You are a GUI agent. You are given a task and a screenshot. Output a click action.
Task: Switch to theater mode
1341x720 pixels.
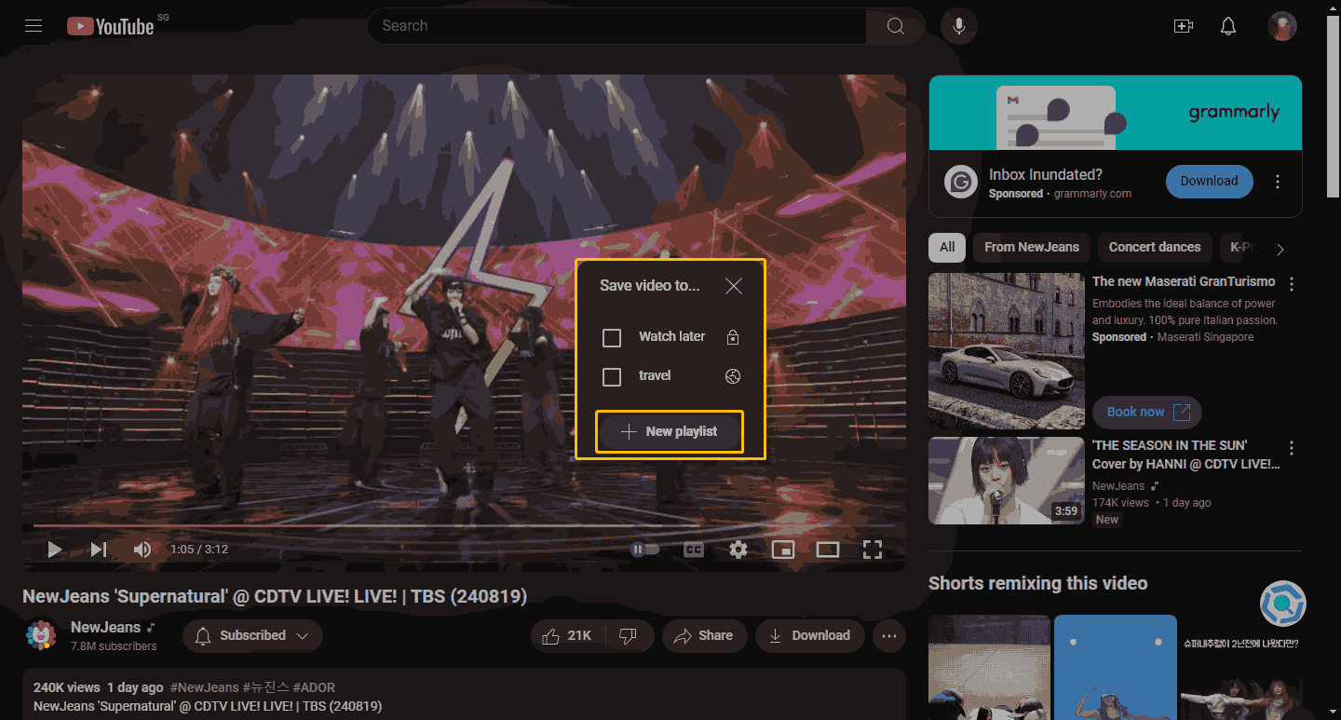click(x=828, y=550)
